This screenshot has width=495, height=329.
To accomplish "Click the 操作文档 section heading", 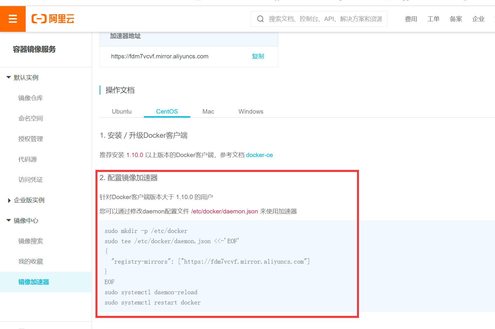I will 120,90.
